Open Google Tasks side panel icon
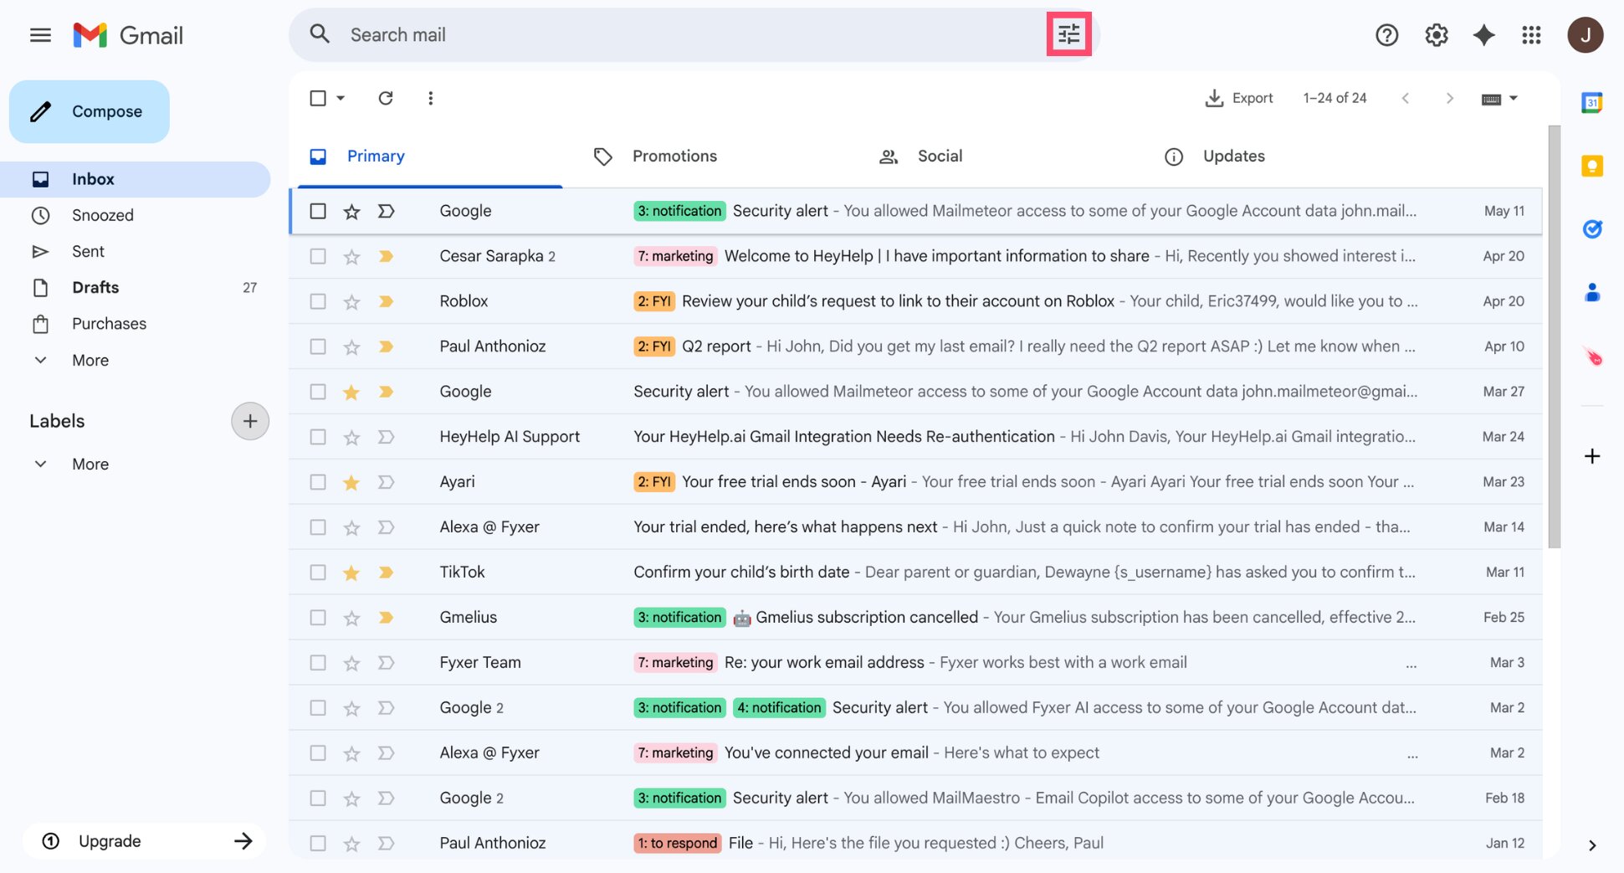1624x873 pixels. tap(1591, 229)
